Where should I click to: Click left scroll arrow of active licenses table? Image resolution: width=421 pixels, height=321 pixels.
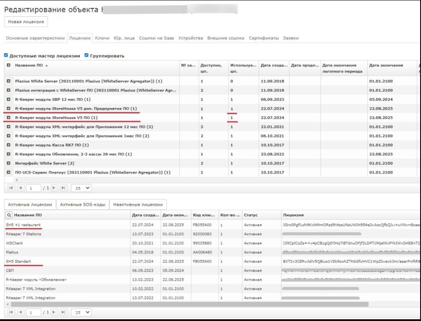pos(7,304)
